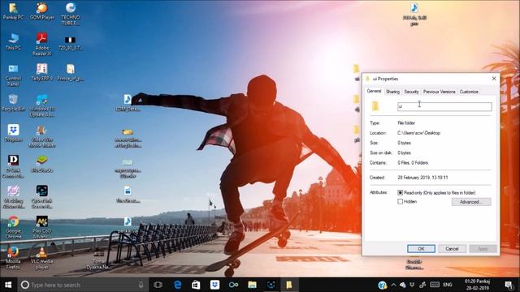The image size is (520, 292).
Task: Switch to the Security tab
Action: click(x=411, y=92)
